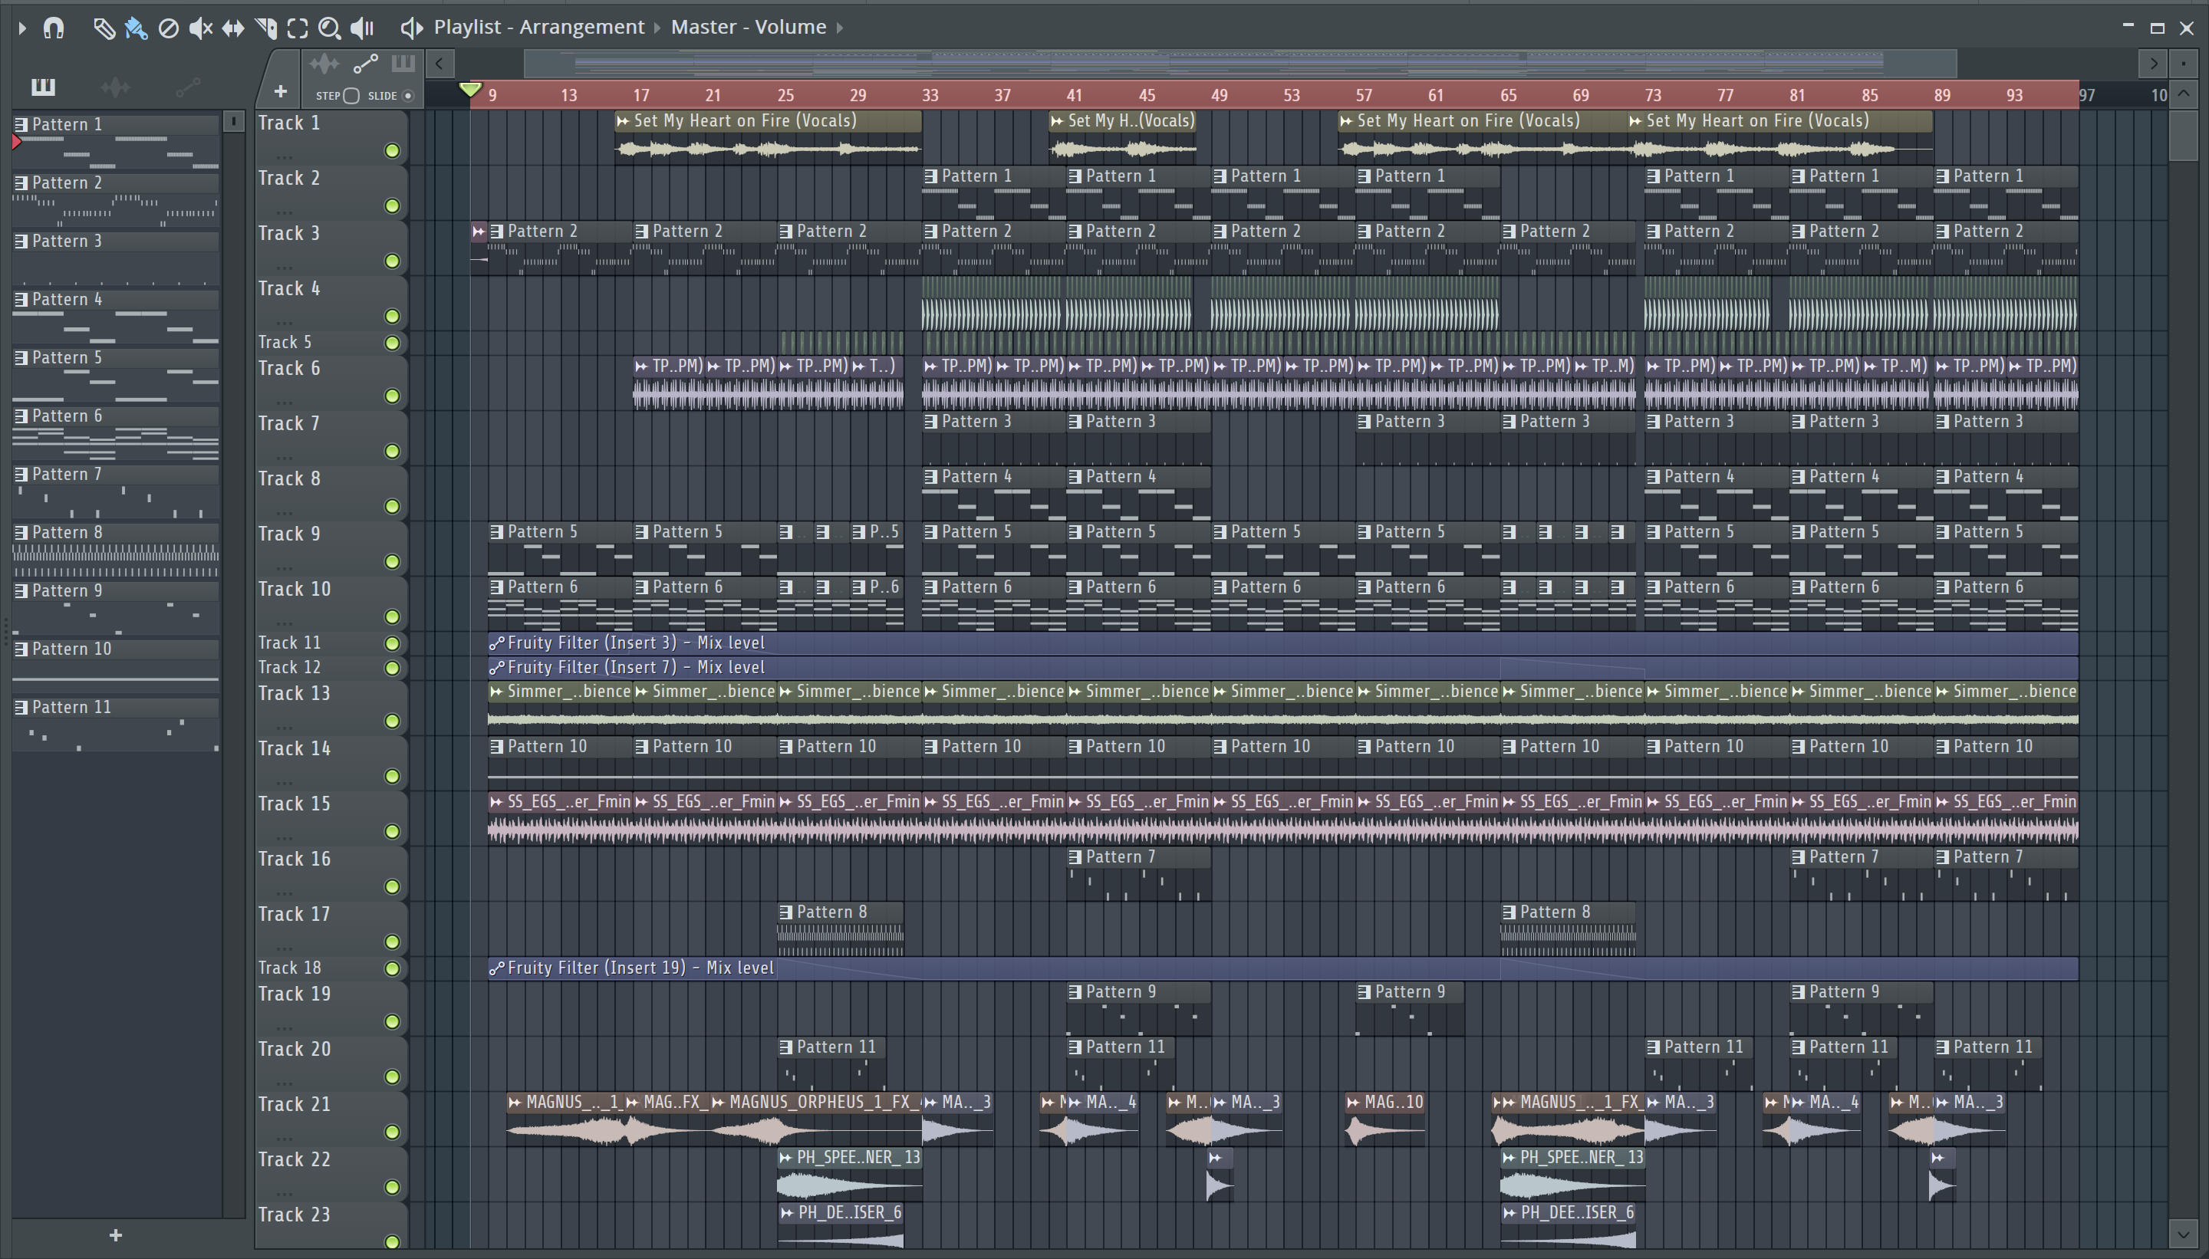Image resolution: width=2209 pixels, height=1259 pixels.
Task: Show the audio clips tab in picker
Action: point(115,87)
